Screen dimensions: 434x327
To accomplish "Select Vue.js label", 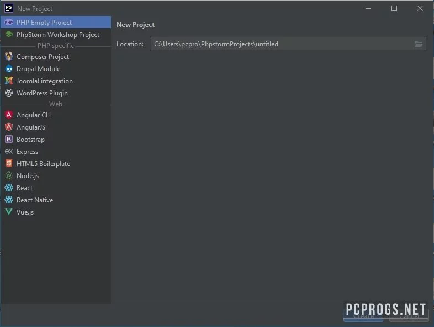I will [x=25, y=212].
